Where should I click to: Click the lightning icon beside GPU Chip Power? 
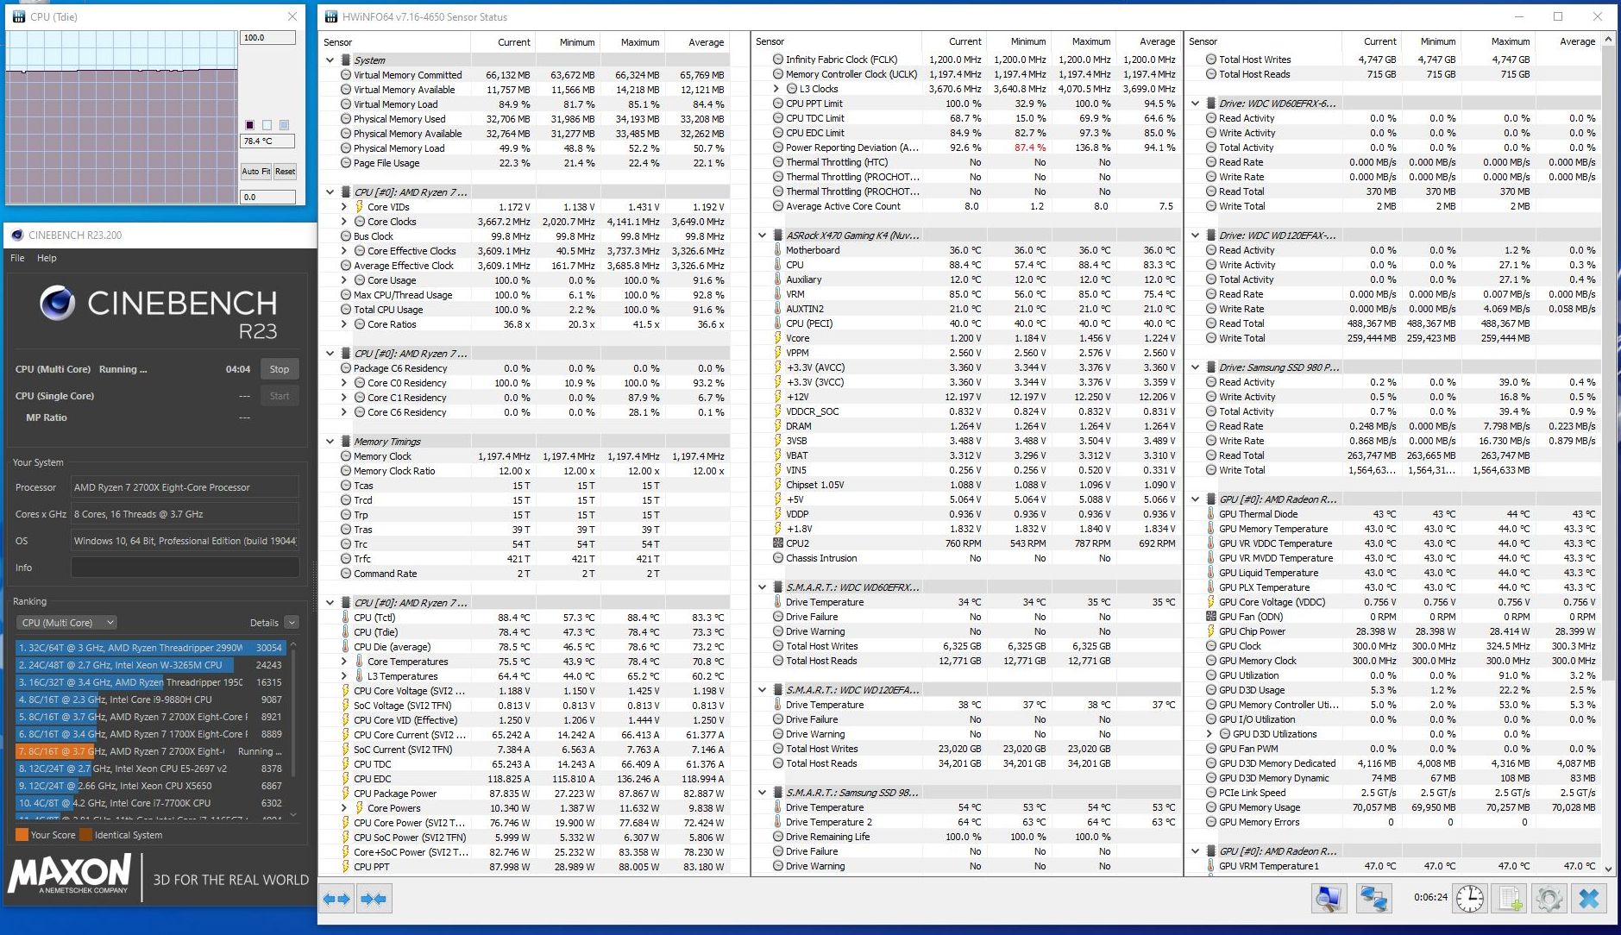(x=1210, y=631)
